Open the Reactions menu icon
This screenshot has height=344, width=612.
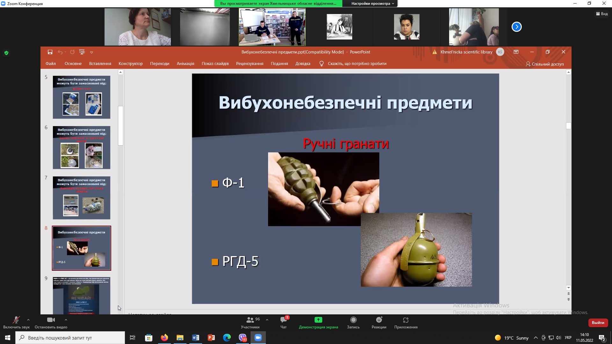pos(379,320)
